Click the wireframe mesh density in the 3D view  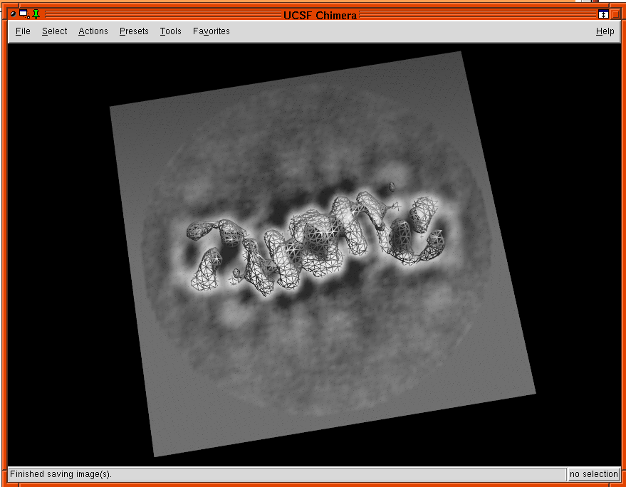pyautogui.click(x=315, y=243)
